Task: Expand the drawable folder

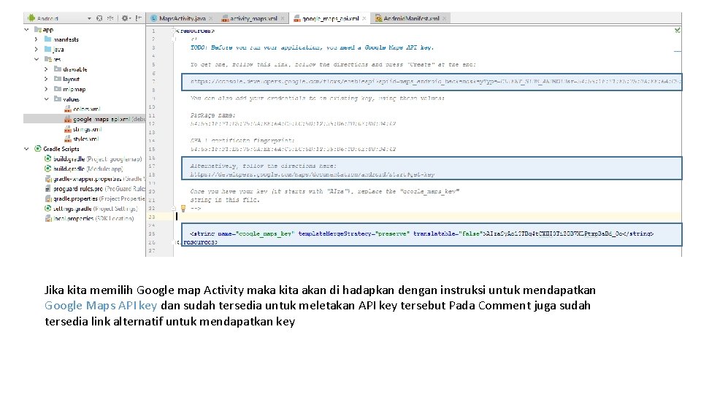Action: (46, 69)
